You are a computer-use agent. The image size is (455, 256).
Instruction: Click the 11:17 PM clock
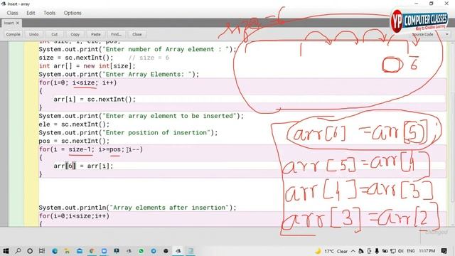click(427, 251)
